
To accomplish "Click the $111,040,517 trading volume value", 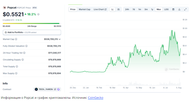I will (x=55, y=53).
